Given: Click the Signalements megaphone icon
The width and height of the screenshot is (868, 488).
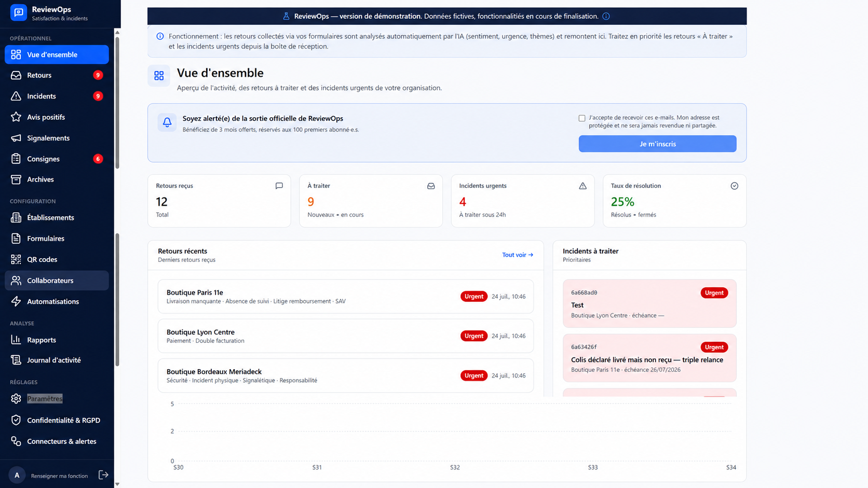Looking at the screenshot, I should [16, 138].
